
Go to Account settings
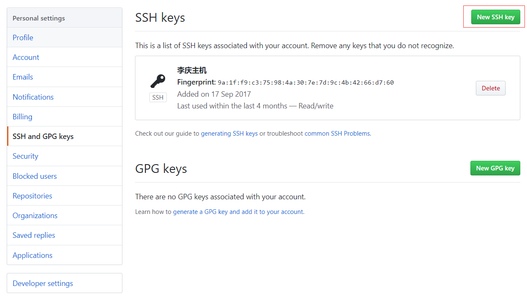[26, 57]
